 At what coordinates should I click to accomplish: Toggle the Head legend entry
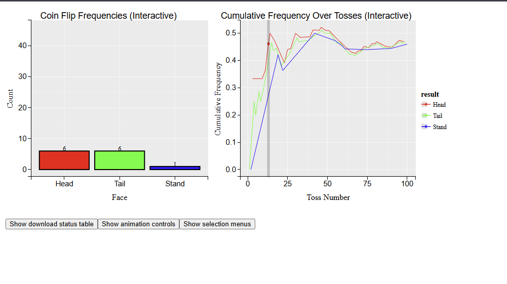[439, 105]
